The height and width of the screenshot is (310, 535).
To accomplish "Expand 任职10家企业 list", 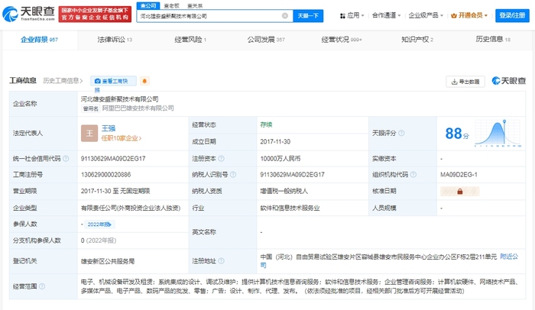I will [x=121, y=138].
